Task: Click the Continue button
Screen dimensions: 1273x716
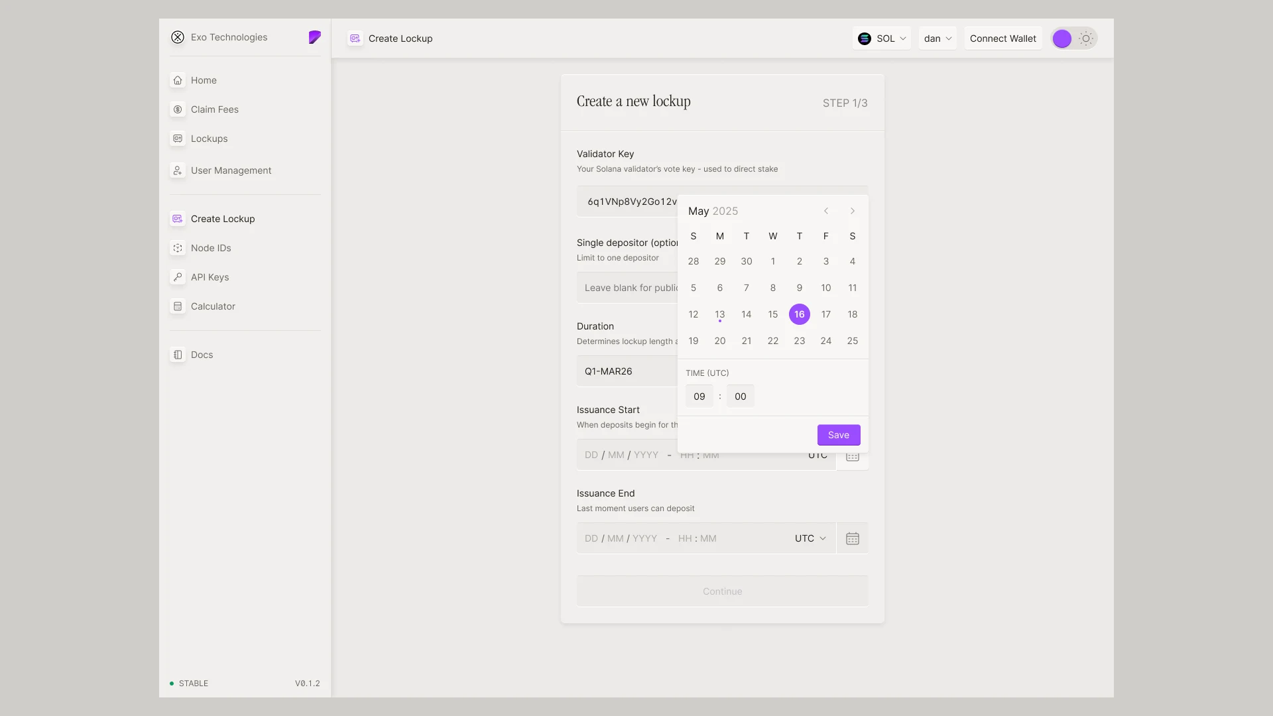Action: click(723, 591)
